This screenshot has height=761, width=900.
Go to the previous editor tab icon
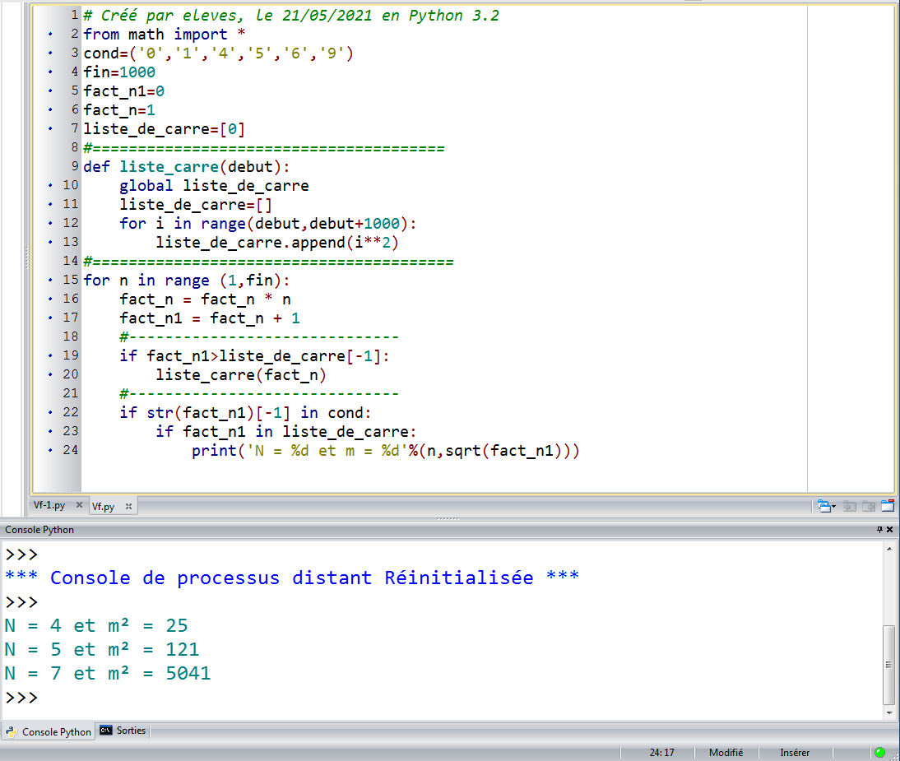pos(851,506)
